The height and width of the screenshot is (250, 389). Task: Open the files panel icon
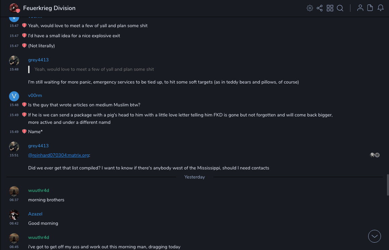pos(370,8)
